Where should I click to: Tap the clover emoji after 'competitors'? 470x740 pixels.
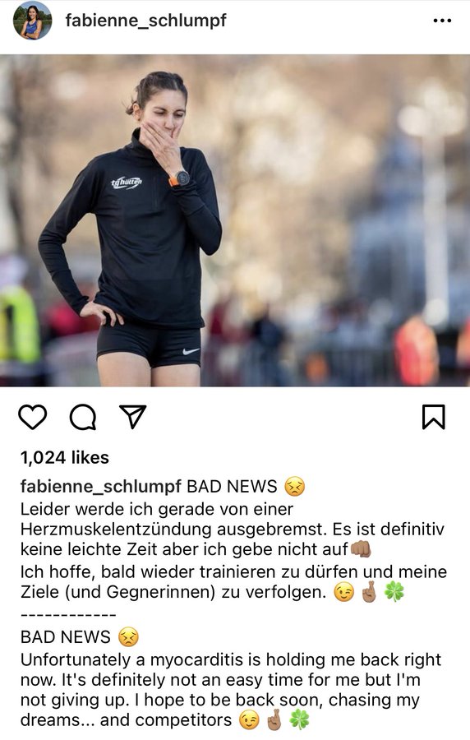(x=299, y=720)
